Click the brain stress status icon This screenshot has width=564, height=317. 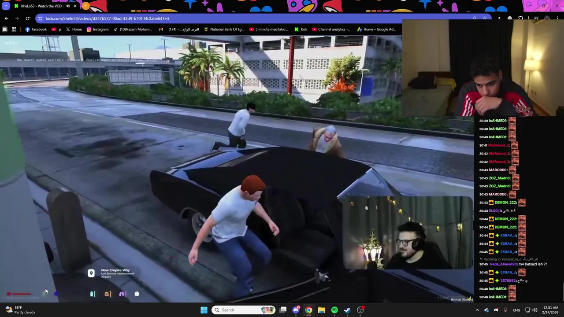(137, 294)
